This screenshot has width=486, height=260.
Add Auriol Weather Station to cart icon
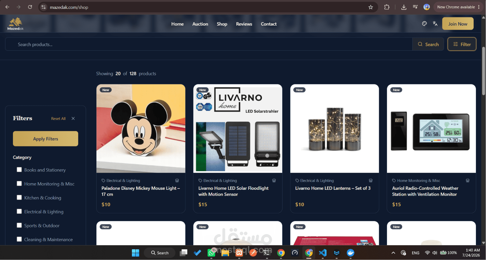point(468,181)
